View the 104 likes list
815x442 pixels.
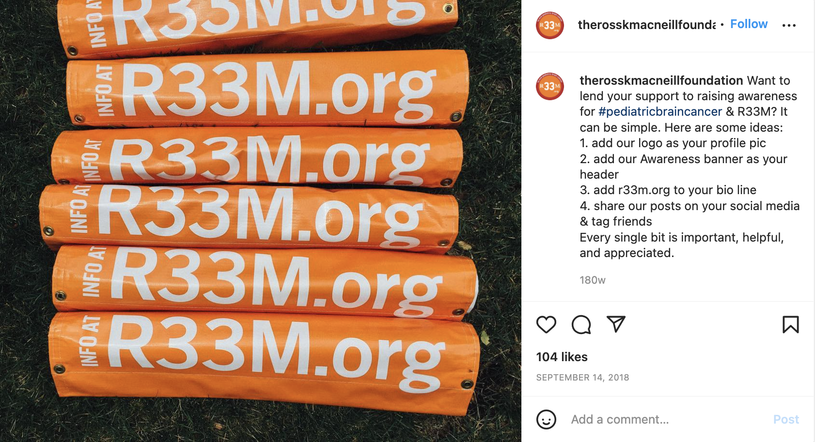coord(562,357)
